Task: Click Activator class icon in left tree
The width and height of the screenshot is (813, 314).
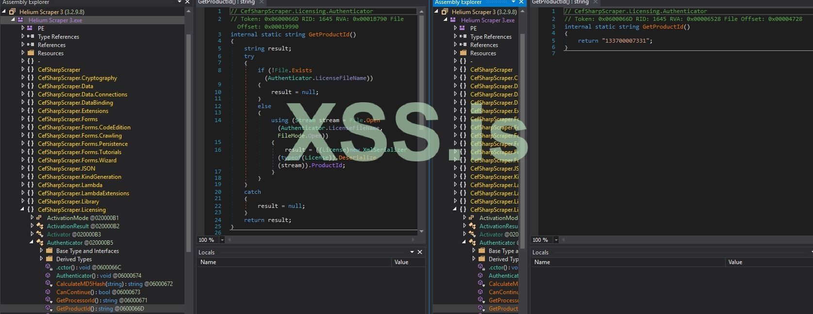Action: click(40, 234)
